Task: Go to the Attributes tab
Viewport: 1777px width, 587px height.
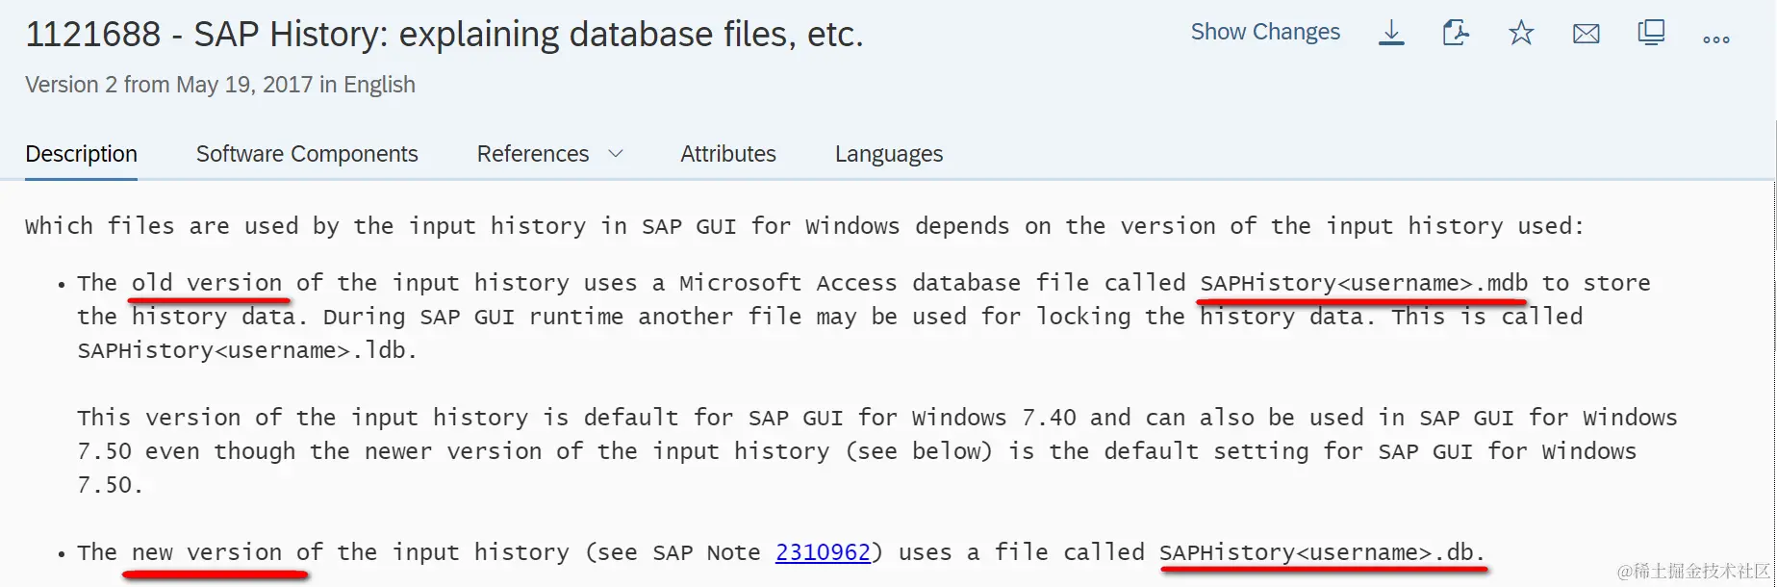Action: (727, 154)
